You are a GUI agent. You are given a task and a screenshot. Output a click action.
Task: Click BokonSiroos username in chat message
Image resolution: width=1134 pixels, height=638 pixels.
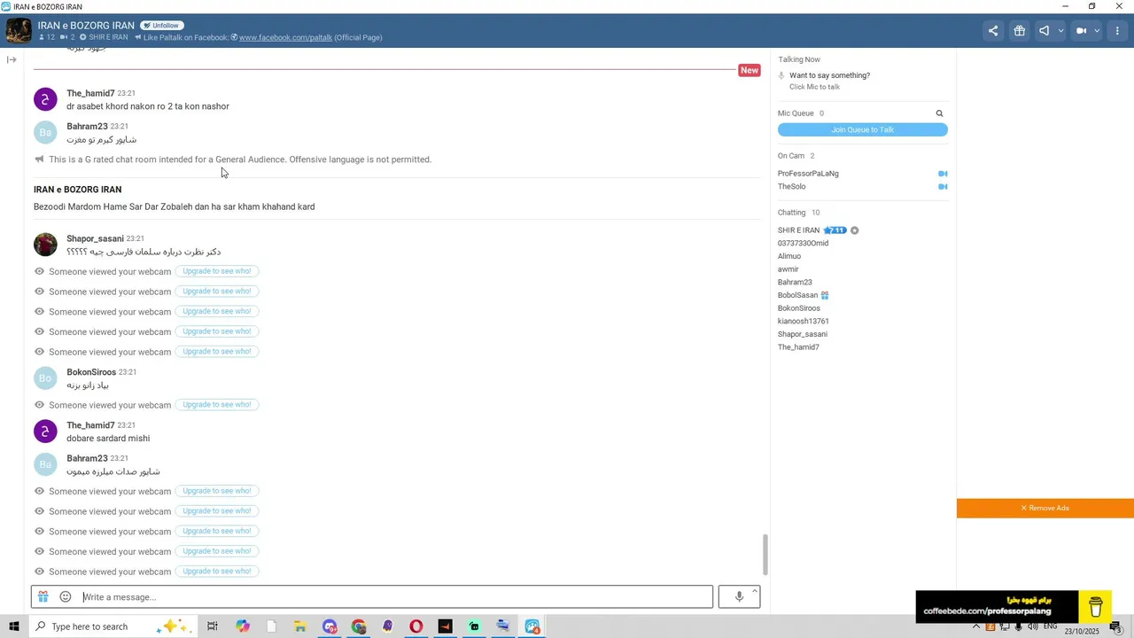(91, 372)
